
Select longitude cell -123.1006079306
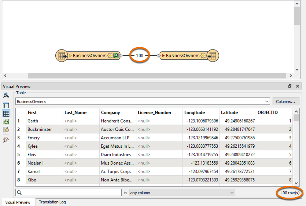coord(201,121)
